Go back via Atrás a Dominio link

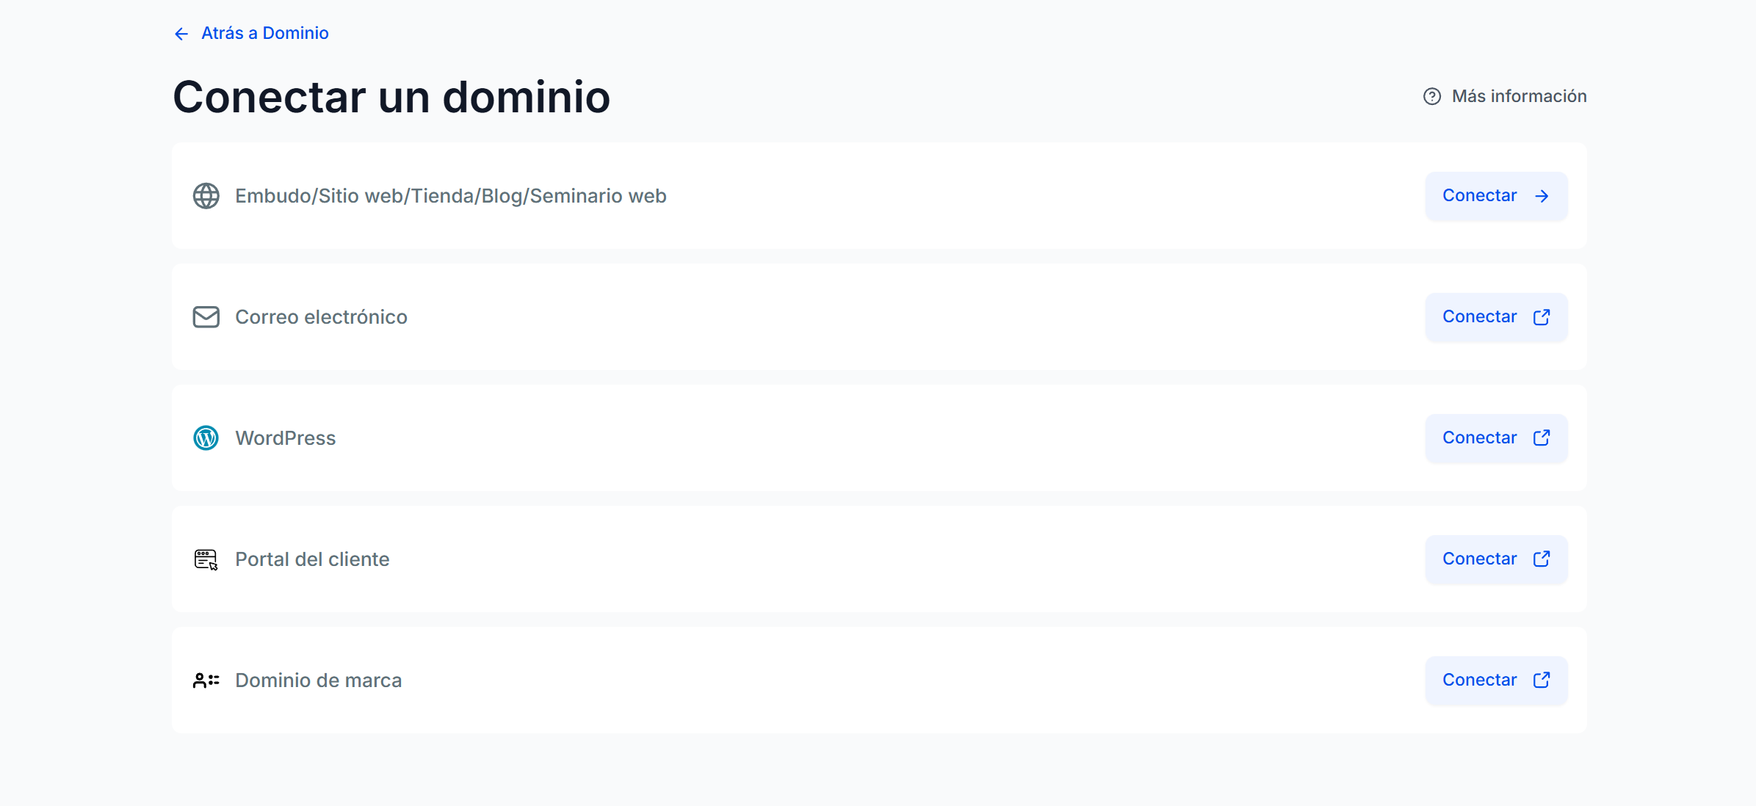(x=264, y=33)
